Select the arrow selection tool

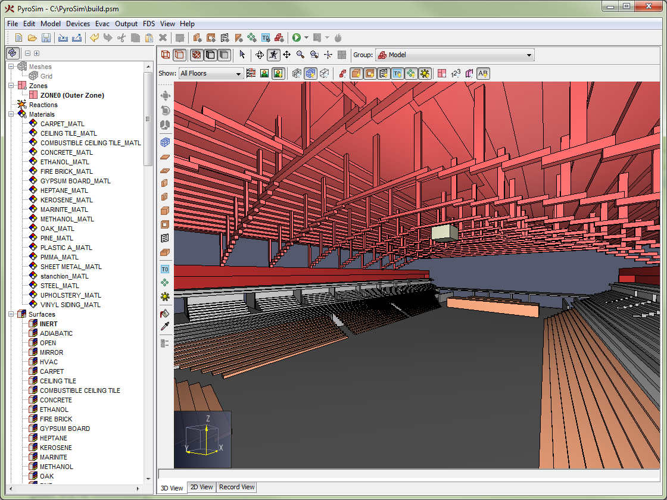[x=242, y=54]
